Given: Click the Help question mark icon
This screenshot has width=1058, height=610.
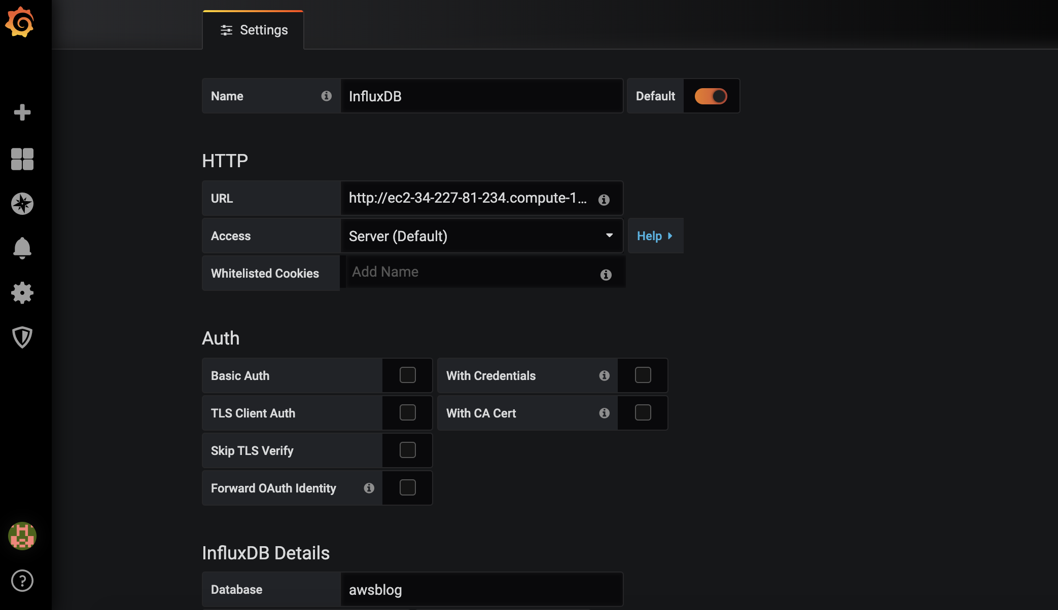Looking at the screenshot, I should (22, 581).
